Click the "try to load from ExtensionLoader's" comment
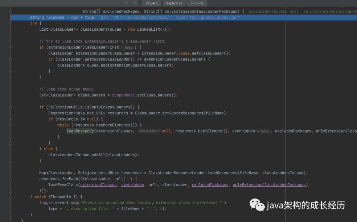This screenshot has height=222, width=357. coord(102,41)
